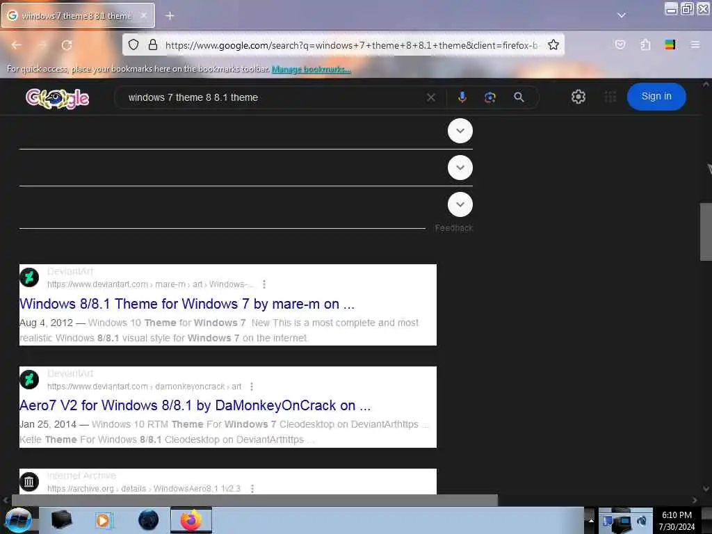Image resolution: width=712 pixels, height=534 pixels.
Task: Close the windows 7 theme 8 8.1 tab
Action: click(143, 15)
